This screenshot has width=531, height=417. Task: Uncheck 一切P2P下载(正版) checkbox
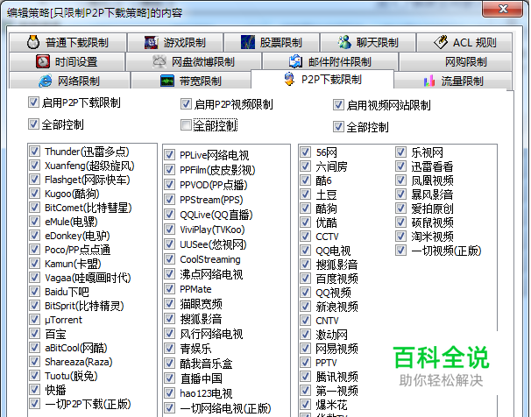34,404
